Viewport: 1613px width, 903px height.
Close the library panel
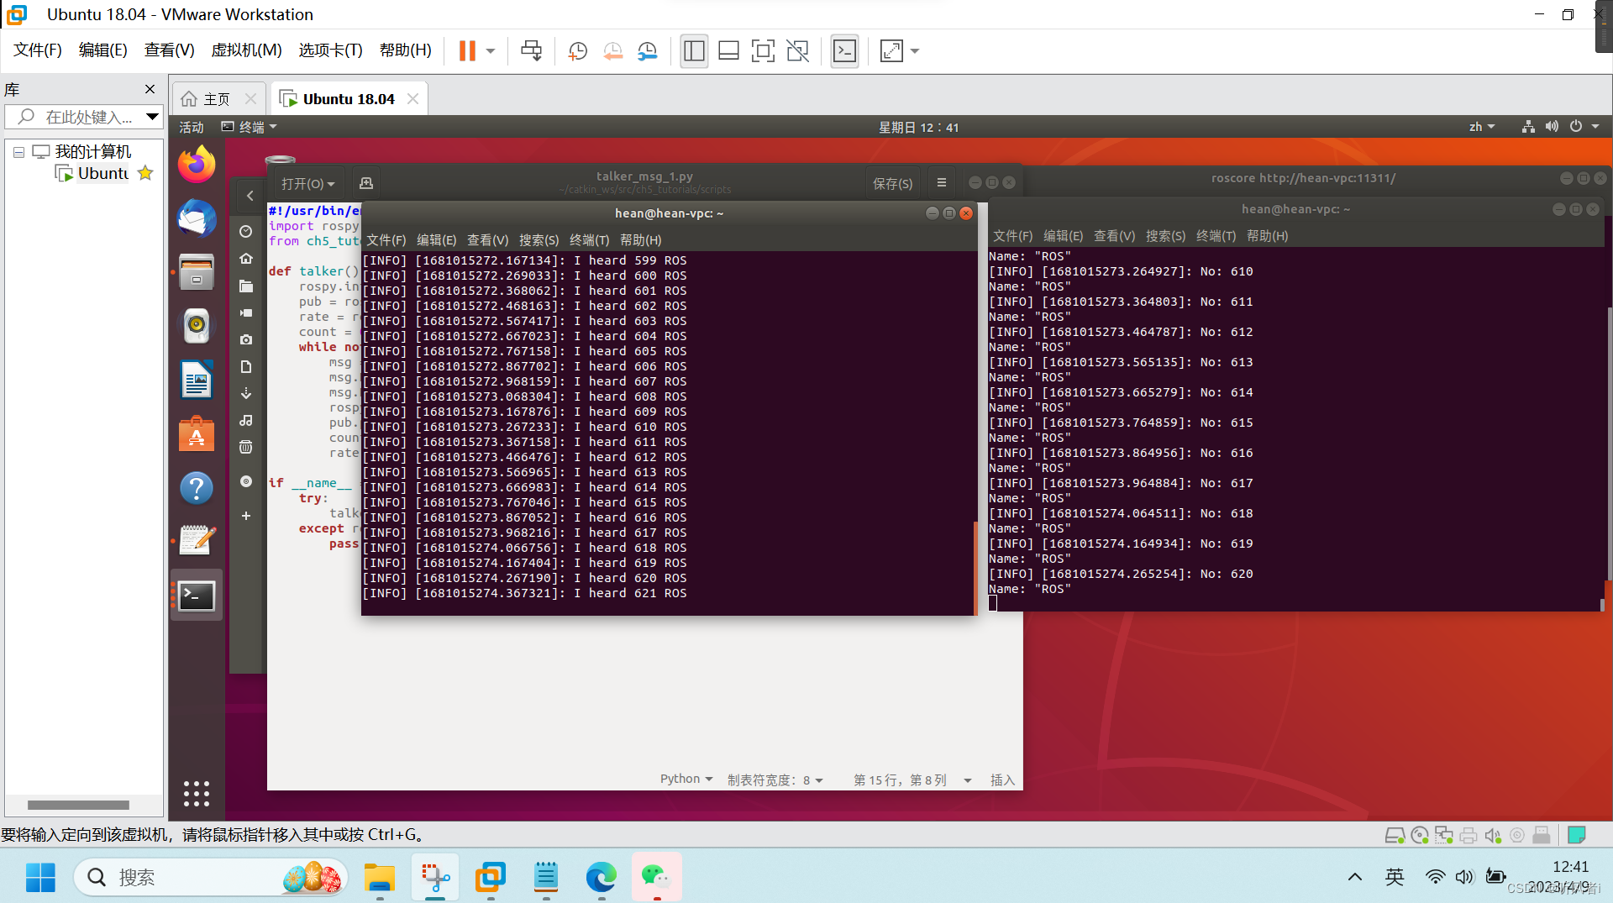(x=150, y=89)
